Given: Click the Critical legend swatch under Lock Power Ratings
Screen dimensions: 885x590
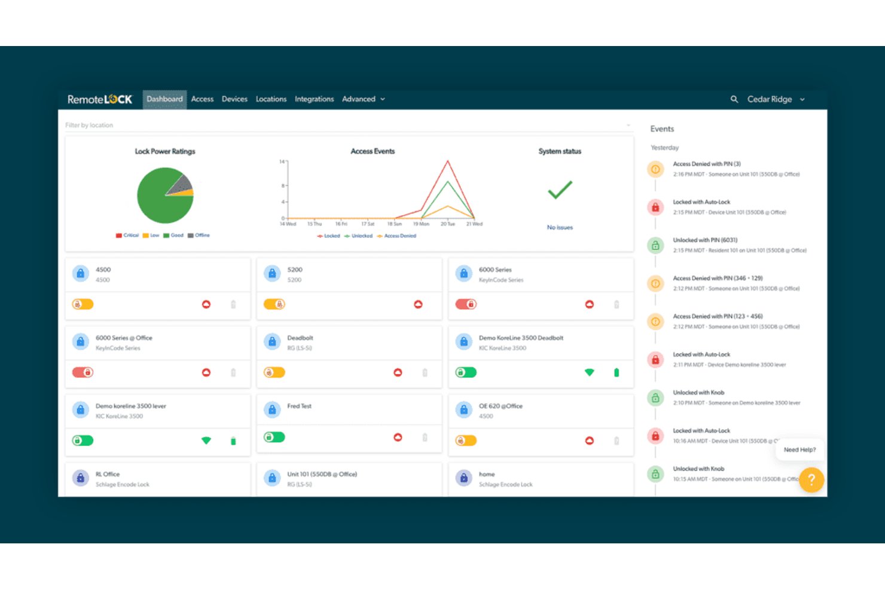Looking at the screenshot, I should point(119,236).
